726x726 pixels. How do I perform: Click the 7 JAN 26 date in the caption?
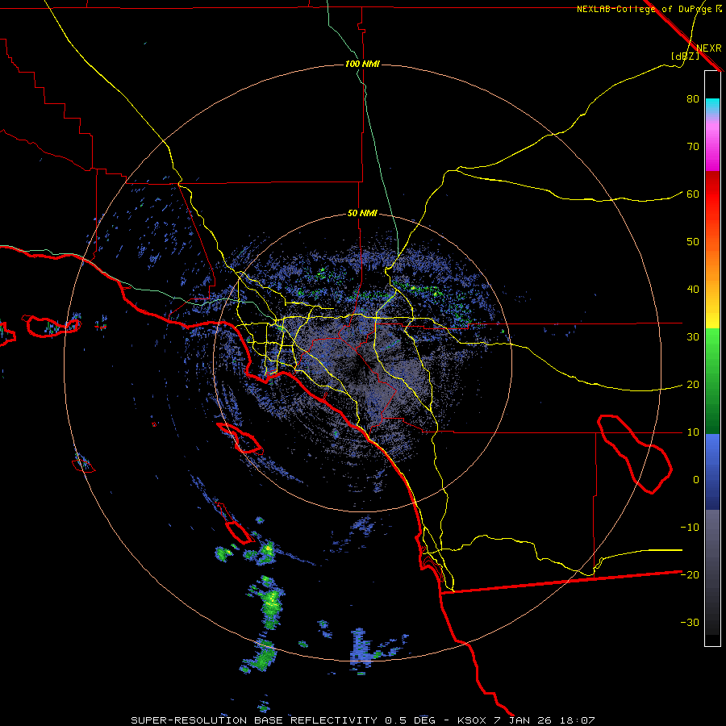pos(525,720)
